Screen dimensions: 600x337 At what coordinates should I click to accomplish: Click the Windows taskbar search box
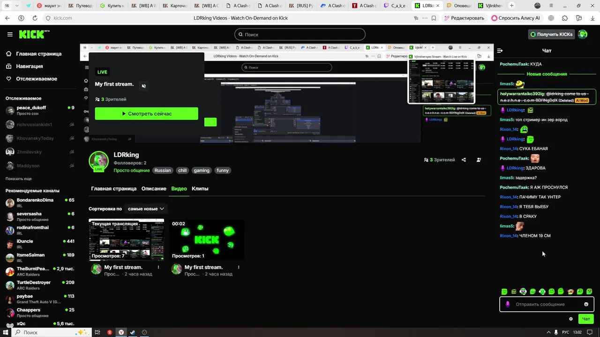(x=51, y=332)
